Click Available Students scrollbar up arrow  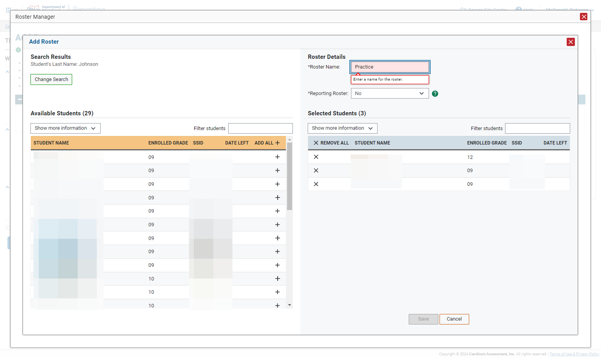coord(289,139)
